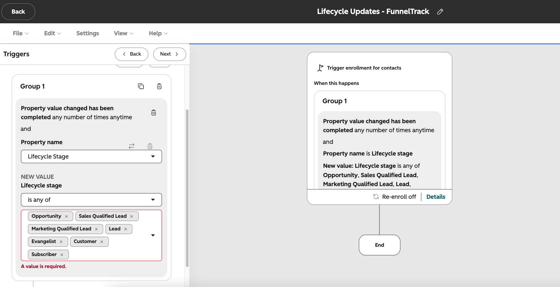Delete the Property name row trash icon
This screenshot has height=287, width=560.
pyautogui.click(x=150, y=146)
